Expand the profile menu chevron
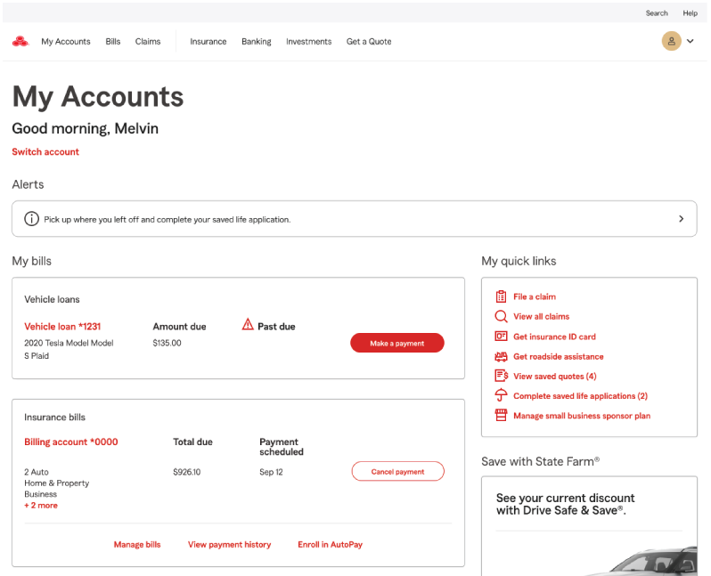The height and width of the screenshot is (576, 711). (690, 42)
